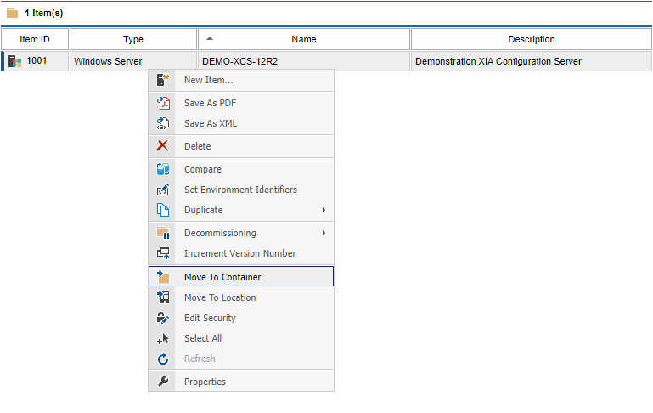
Task: Click the Save As XML icon
Action: pos(163,123)
